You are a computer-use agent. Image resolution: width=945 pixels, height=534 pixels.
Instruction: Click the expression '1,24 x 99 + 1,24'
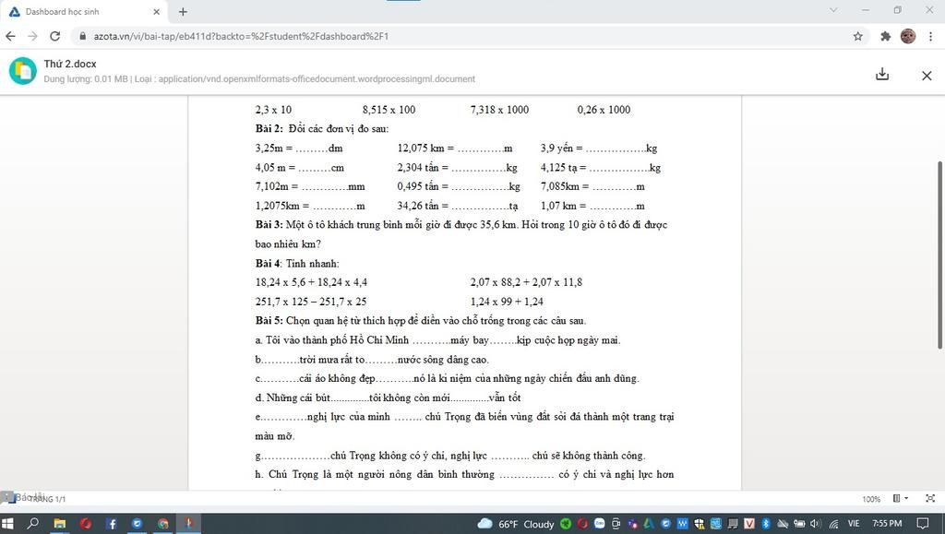507,301
